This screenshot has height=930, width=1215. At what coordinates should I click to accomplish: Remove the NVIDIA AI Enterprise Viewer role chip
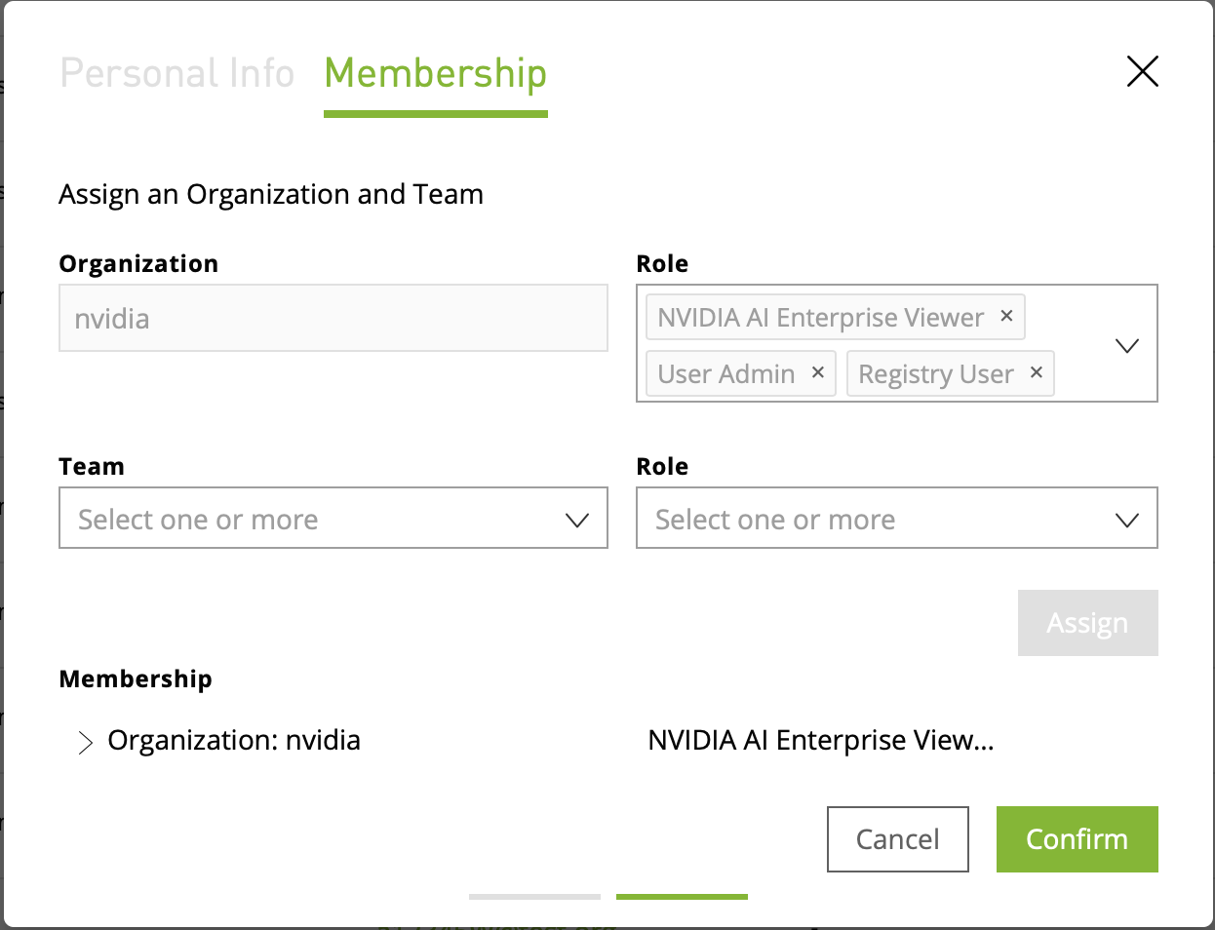pos(1005,316)
